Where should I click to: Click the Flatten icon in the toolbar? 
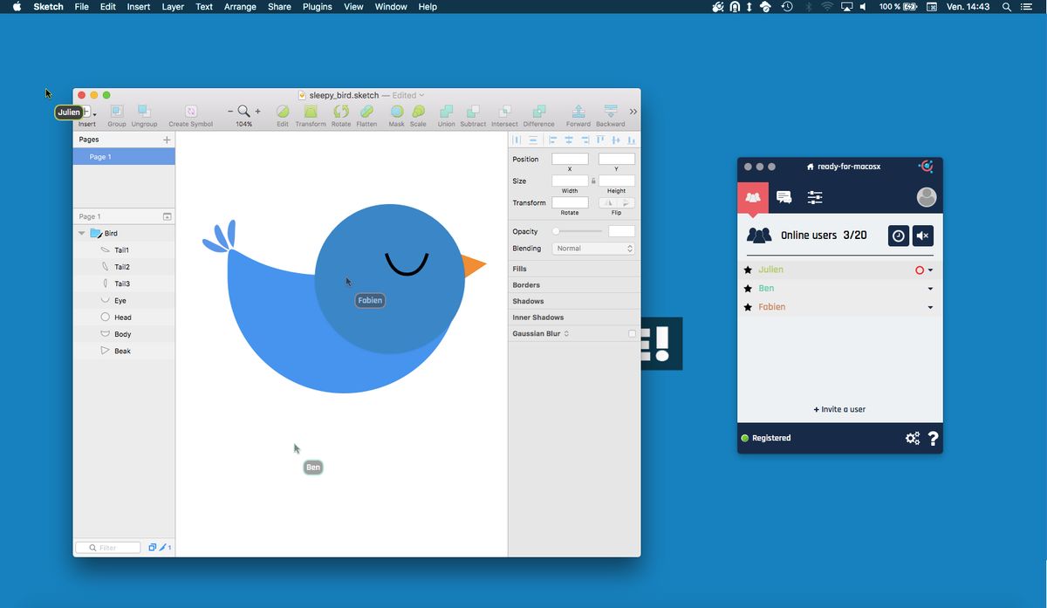[366, 112]
